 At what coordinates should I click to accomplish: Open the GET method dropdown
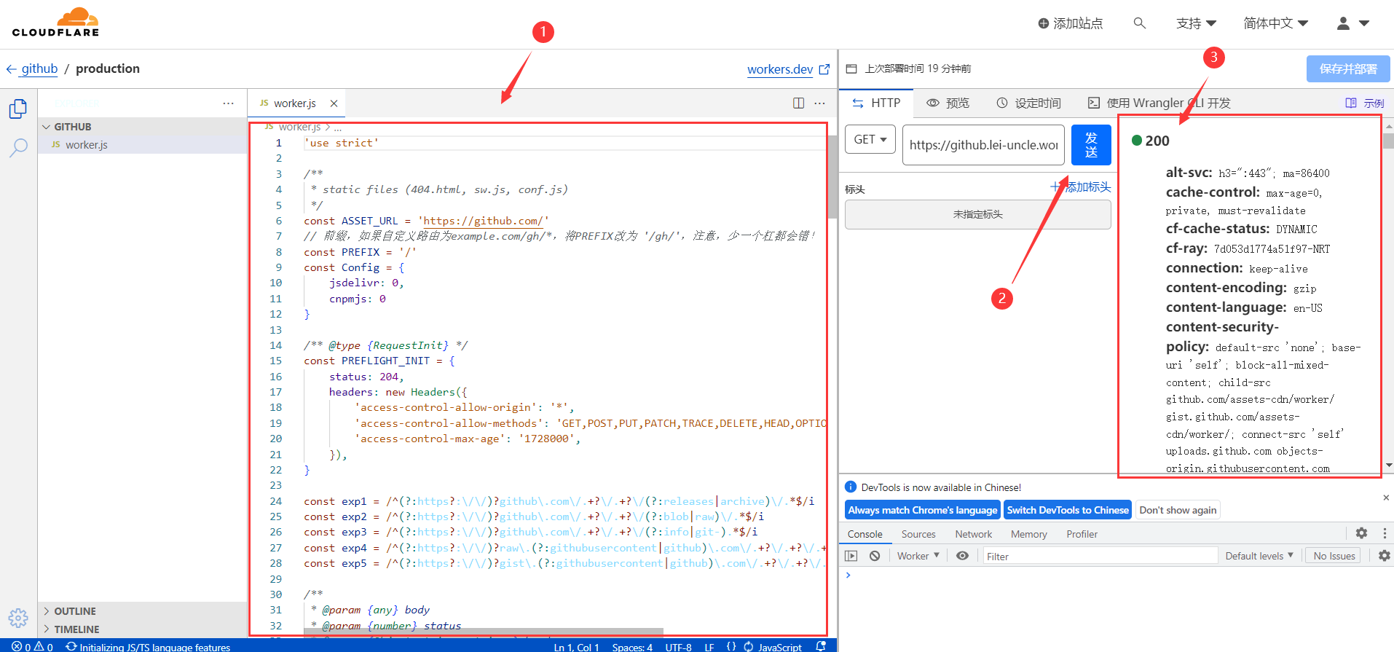click(x=870, y=139)
